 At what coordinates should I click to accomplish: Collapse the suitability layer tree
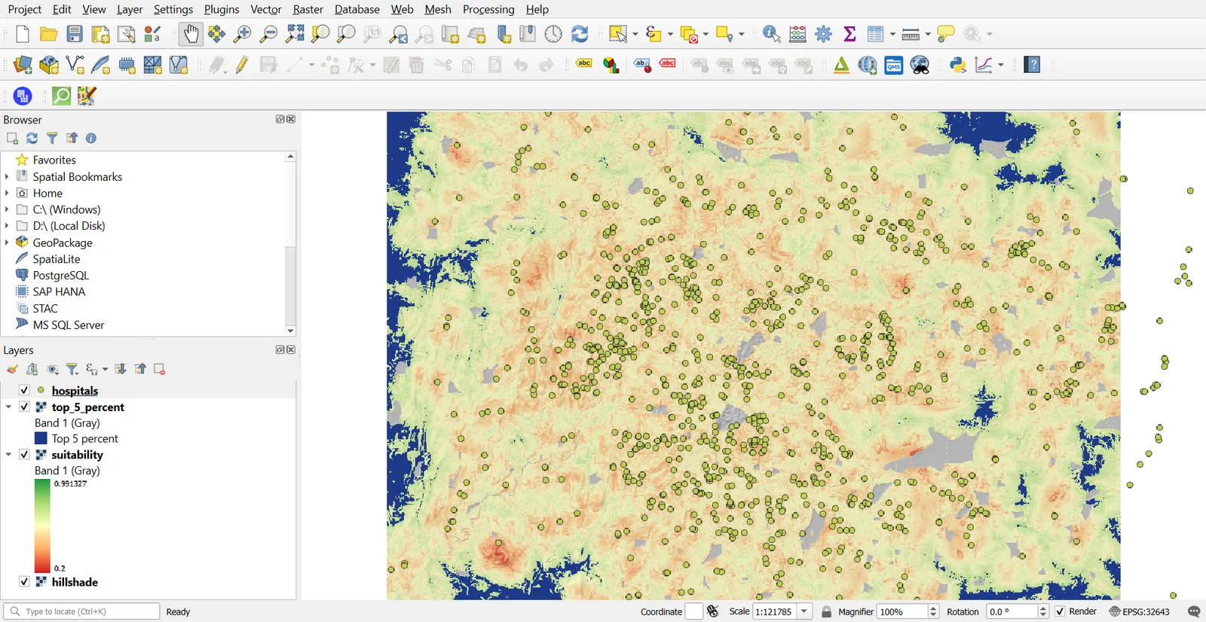(8, 455)
